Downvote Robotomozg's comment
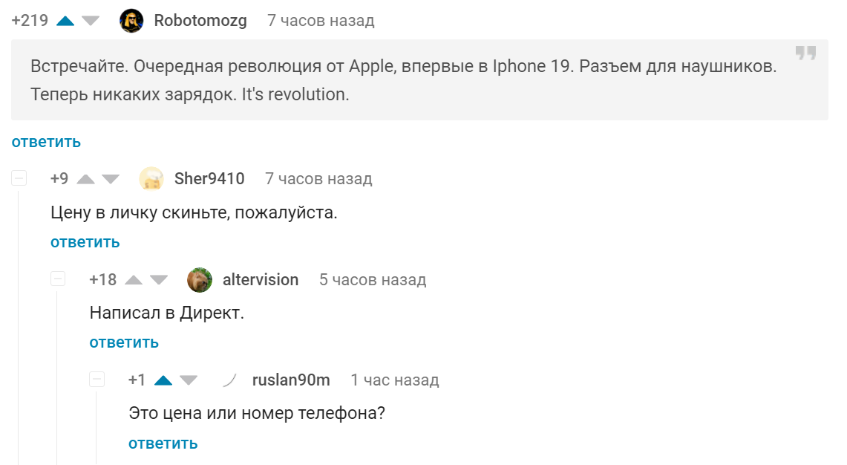The width and height of the screenshot is (847, 465). (91, 21)
